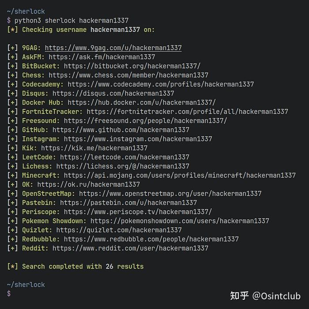
Task: Follow the FortniteTracker profile link
Action: (187, 112)
